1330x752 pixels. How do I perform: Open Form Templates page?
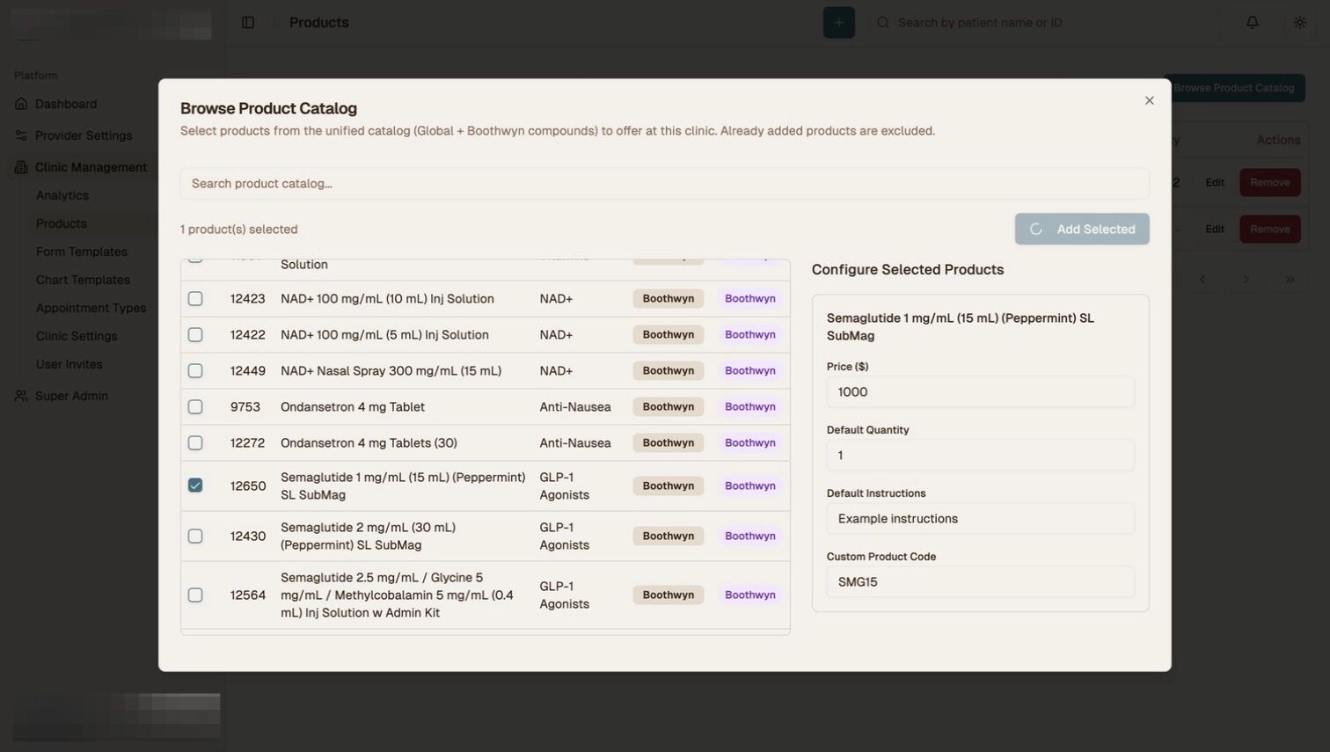(x=82, y=252)
